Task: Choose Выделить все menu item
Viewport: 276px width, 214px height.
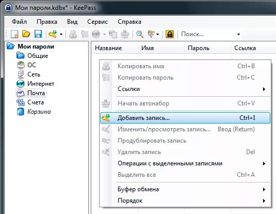Action: click(185, 175)
